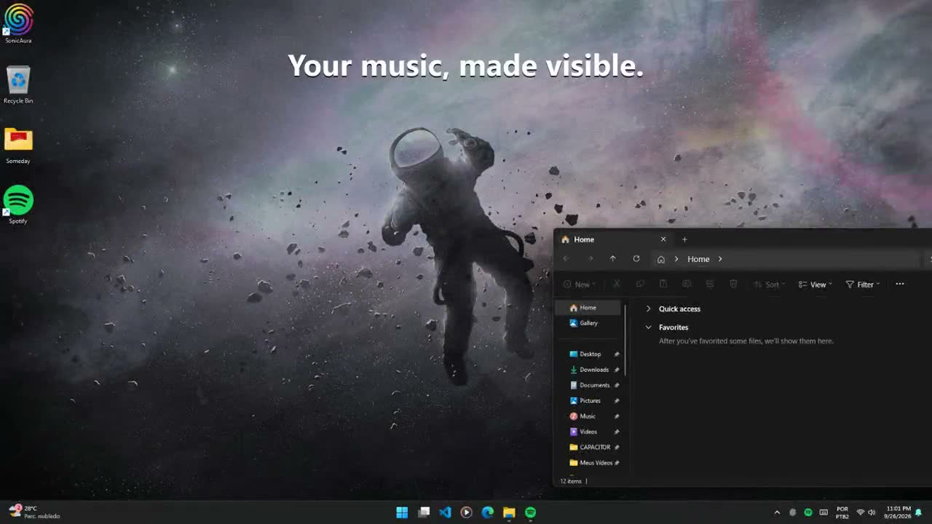Viewport: 932px width, 524px height.
Task: Select the Spotify desktop shortcut
Action: 18,205
